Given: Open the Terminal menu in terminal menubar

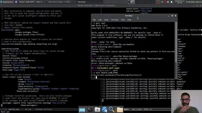Looking at the screenshot, I should (115, 20).
